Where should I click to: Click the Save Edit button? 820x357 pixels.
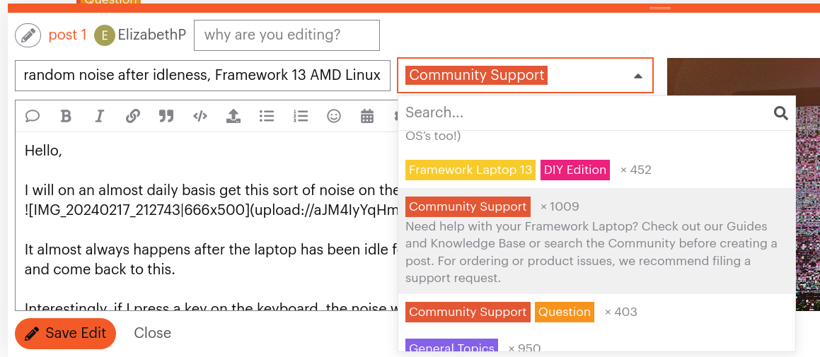click(x=65, y=333)
